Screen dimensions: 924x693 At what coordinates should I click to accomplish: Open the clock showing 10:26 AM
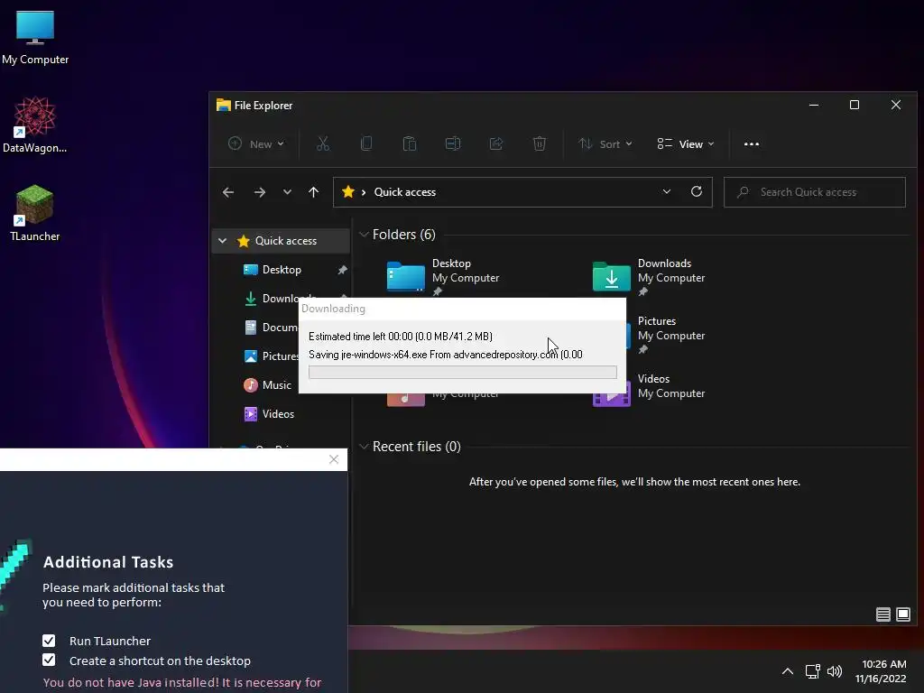(x=881, y=671)
